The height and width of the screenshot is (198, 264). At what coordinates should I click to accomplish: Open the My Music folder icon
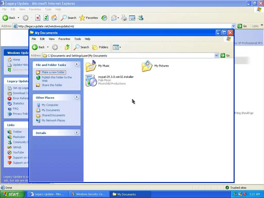(91, 66)
